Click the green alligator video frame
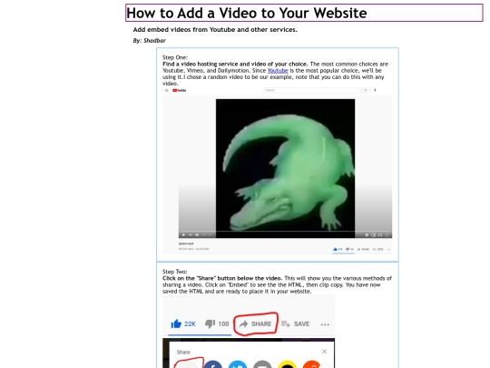490x368 pixels. (285, 168)
